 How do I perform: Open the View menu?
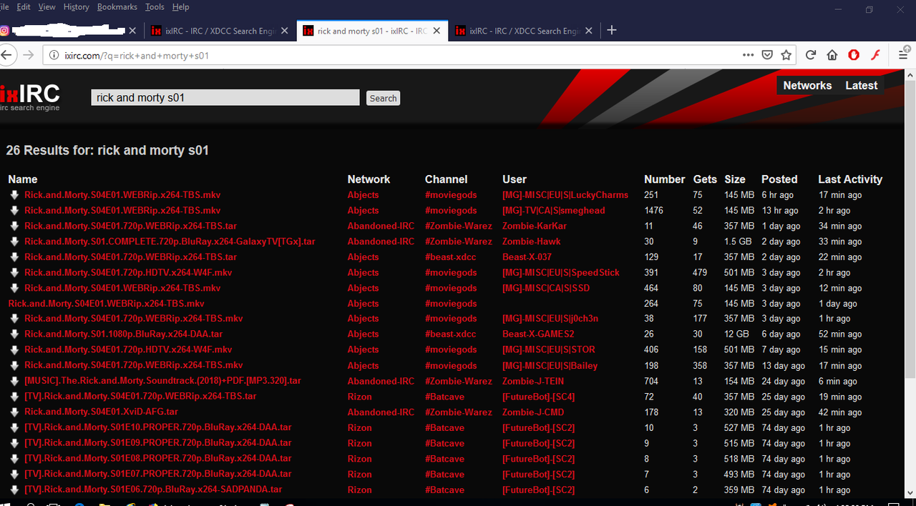47,6
